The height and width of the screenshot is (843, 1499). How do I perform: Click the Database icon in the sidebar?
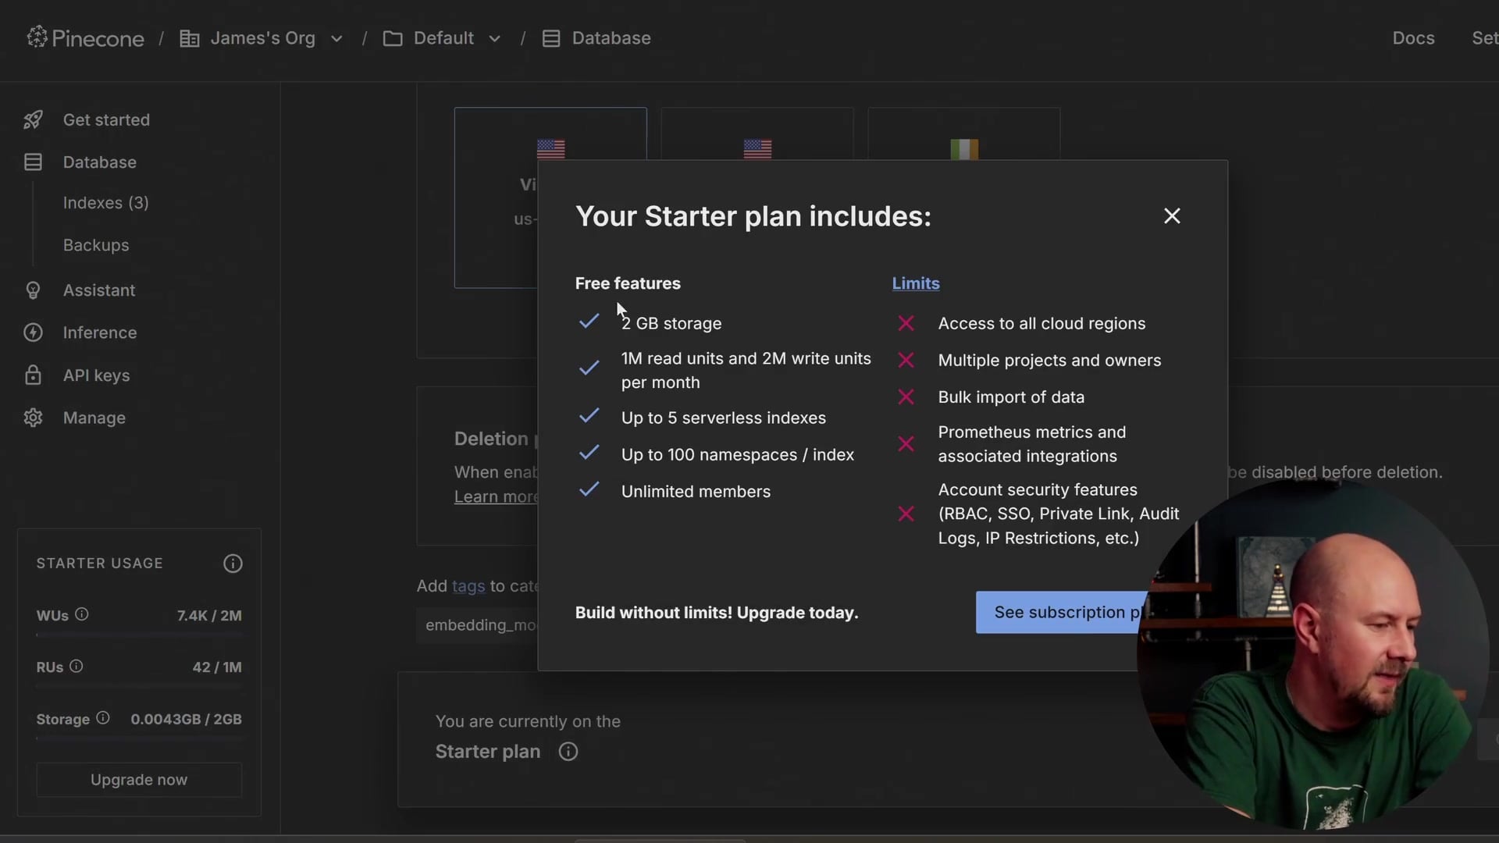(33, 162)
